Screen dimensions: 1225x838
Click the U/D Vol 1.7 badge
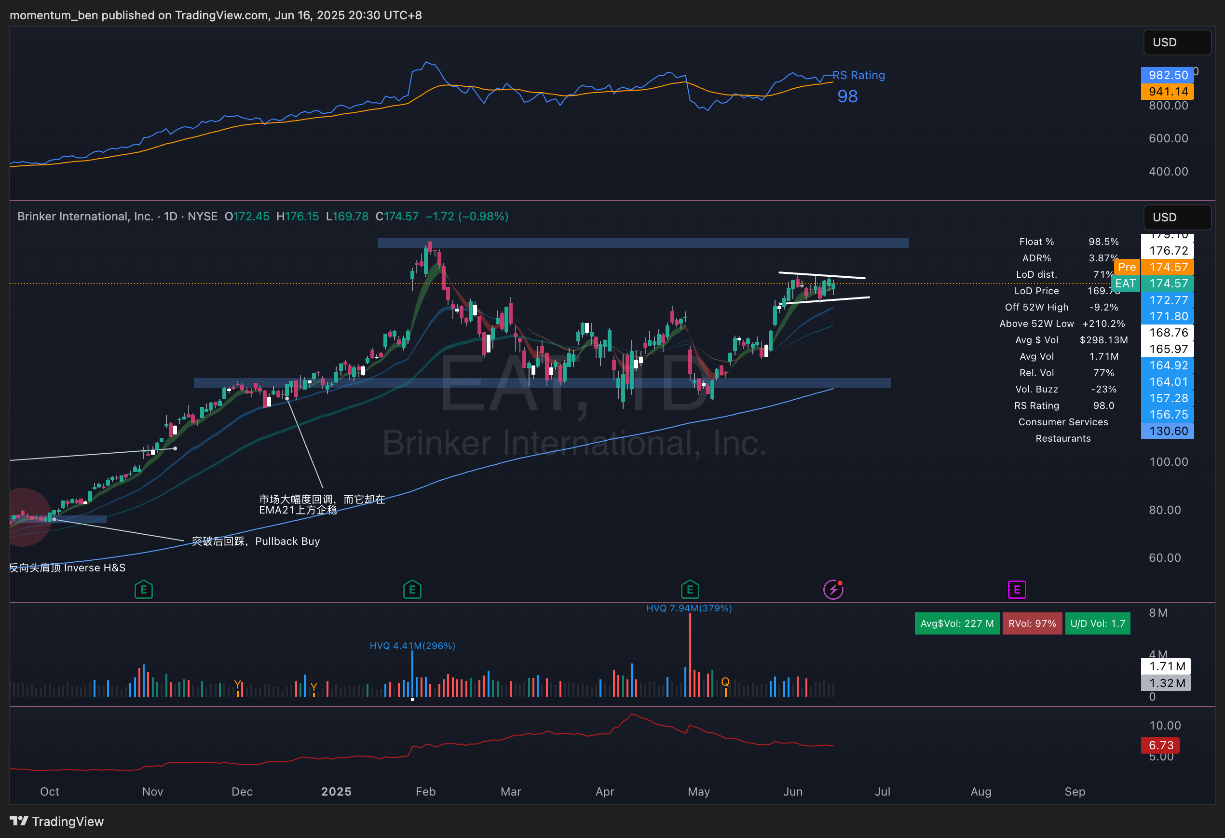tap(1098, 623)
